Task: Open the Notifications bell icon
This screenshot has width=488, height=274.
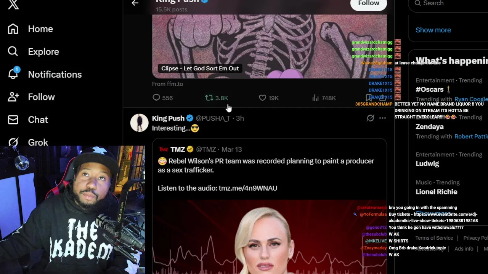Action: pos(13,74)
